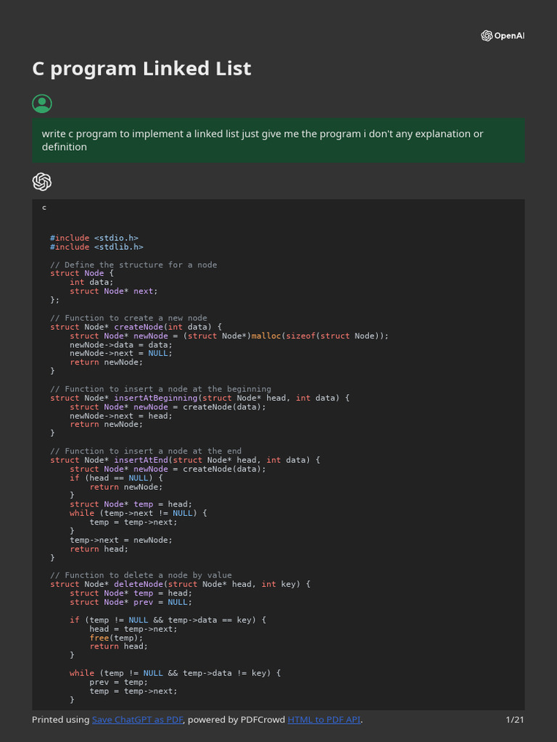Click the malloc call in createNode
The height and width of the screenshot is (742, 557).
(x=265, y=335)
